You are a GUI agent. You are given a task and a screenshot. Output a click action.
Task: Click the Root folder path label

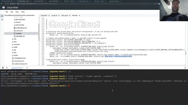[20, 15]
